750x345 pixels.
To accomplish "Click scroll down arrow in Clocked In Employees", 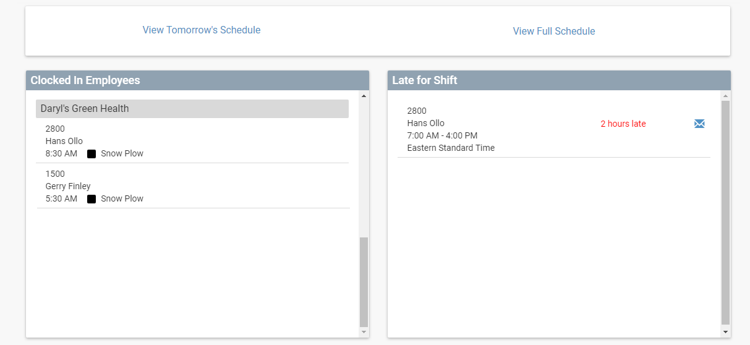I will (x=364, y=332).
